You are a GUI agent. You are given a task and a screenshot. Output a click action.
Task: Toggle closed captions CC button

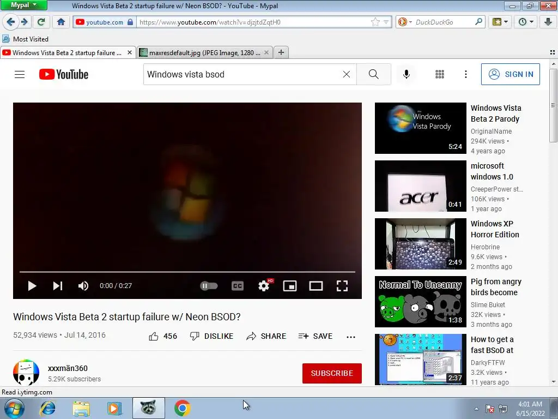pyautogui.click(x=238, y=286)
